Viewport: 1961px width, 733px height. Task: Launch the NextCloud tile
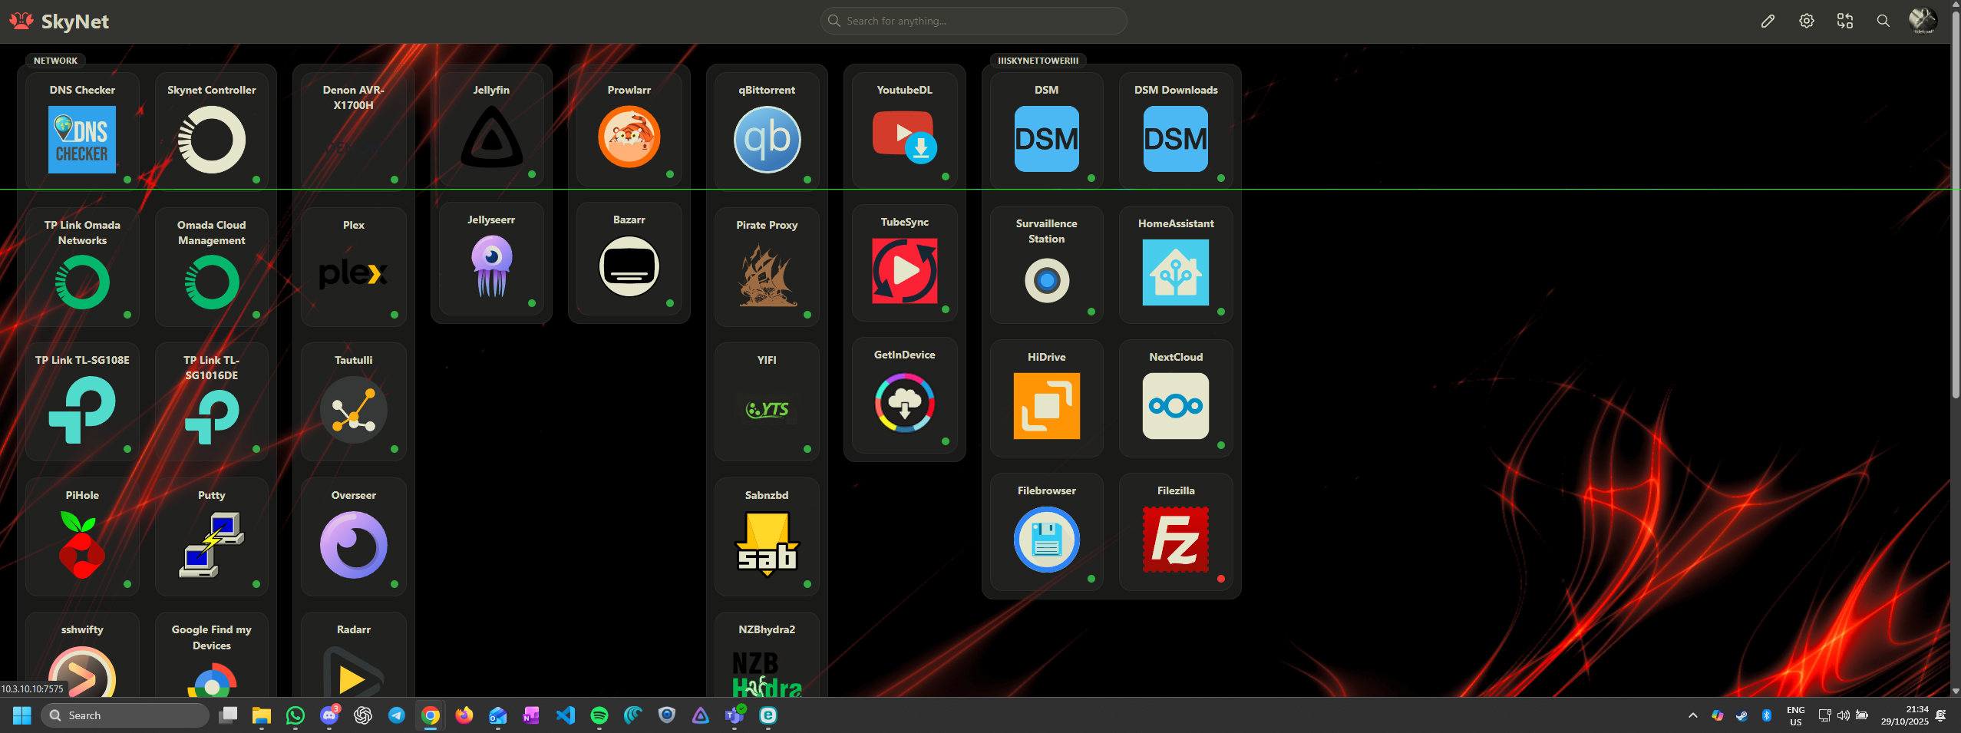point(1176,398)
